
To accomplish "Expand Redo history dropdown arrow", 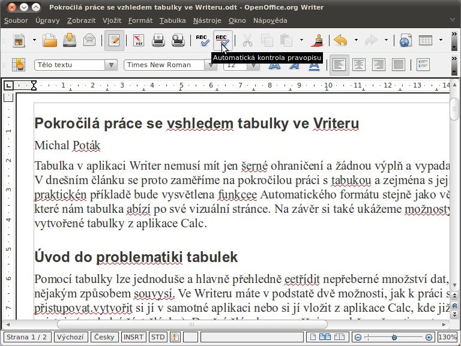I will [386, 40].
